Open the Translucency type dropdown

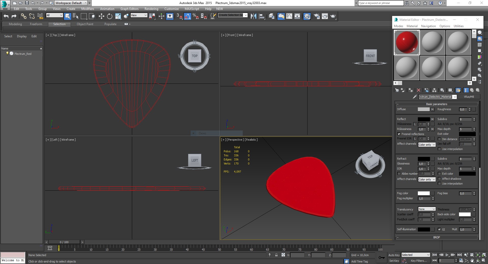pyautogui.click(x=427, y=209)
